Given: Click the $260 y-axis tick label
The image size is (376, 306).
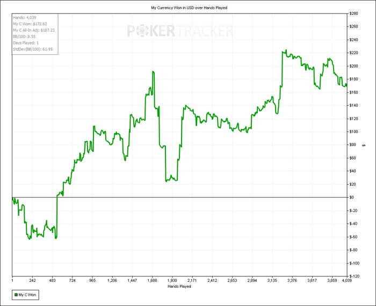Looking at the screenshot, I should (x=353, y=27).
